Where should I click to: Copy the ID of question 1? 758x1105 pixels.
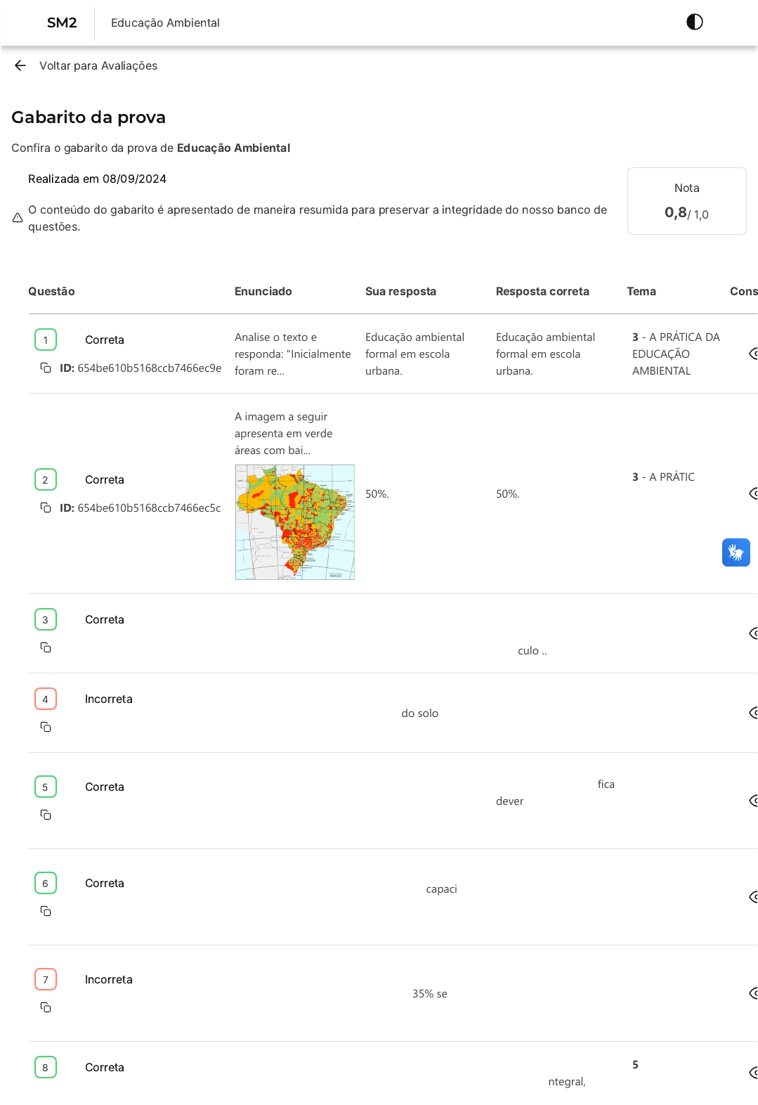click(x=46, y=368)
